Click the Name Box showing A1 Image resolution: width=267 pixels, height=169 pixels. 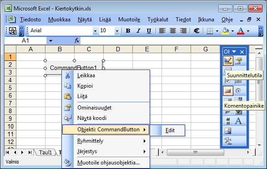(25, 41)
